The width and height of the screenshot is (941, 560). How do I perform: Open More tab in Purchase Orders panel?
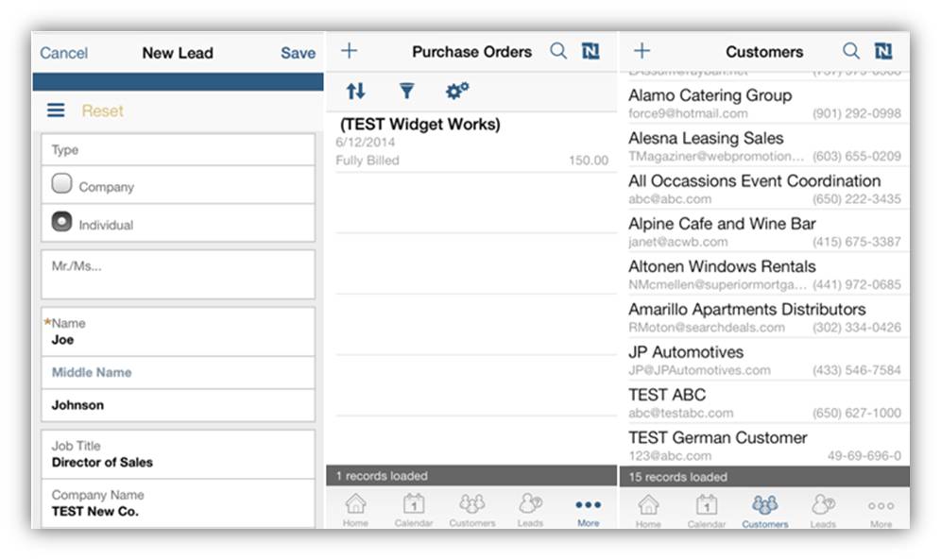point(588,510)
